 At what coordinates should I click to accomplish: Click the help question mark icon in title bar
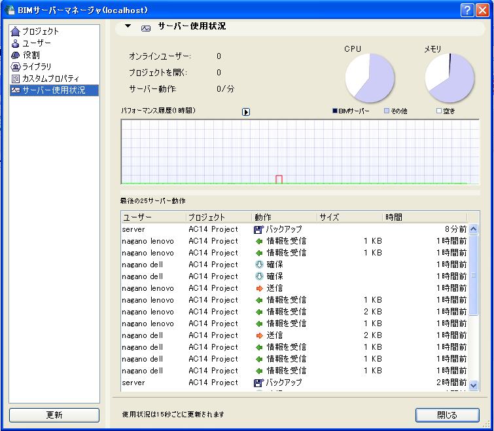tap(467, 10)
